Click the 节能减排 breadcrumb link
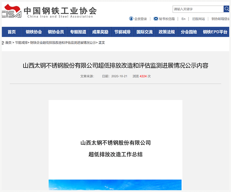 [x=21, y=43]
